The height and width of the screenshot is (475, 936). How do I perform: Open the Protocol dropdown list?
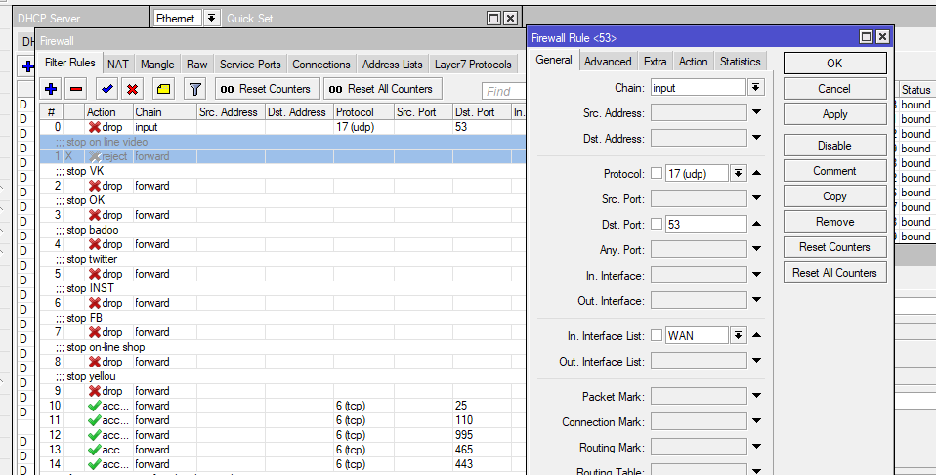[738, 173]
